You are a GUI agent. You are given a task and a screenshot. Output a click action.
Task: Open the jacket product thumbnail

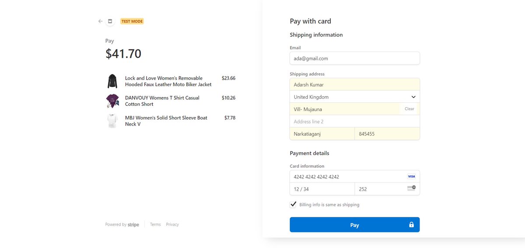click(x=112, y=81)
